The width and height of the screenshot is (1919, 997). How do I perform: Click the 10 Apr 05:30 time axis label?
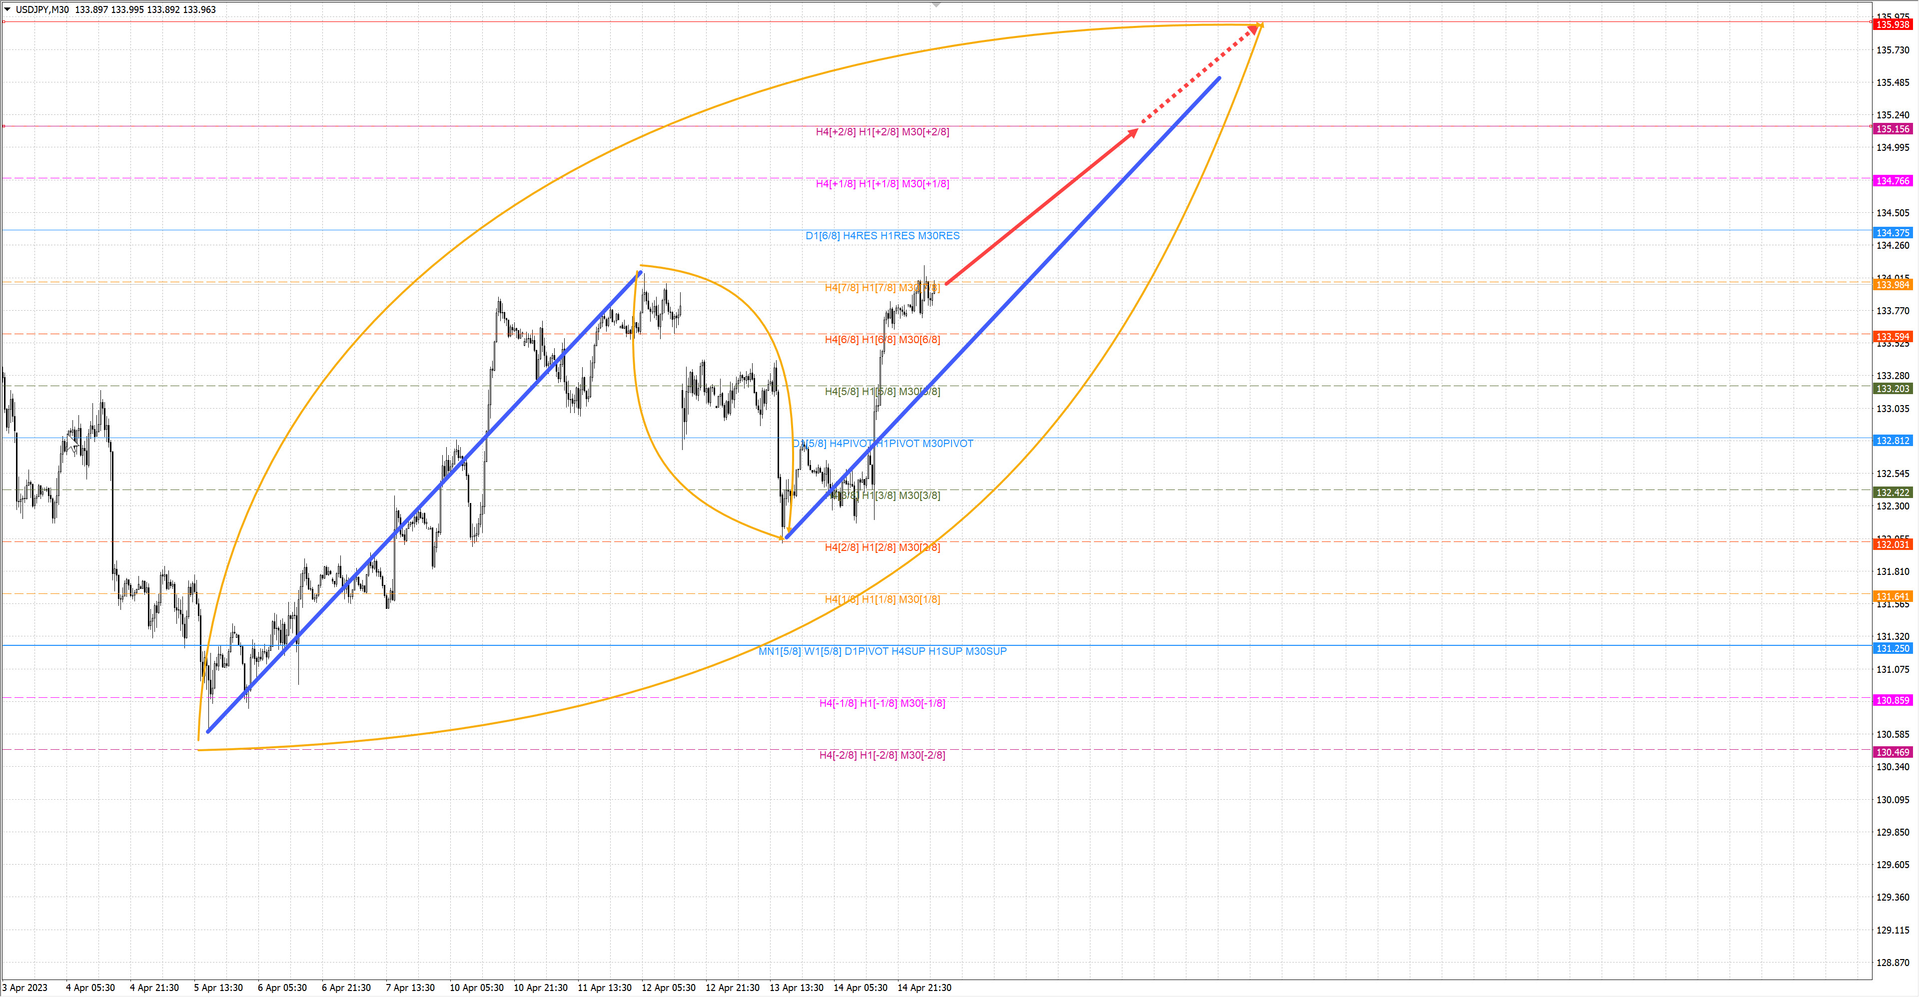(476, 988)
